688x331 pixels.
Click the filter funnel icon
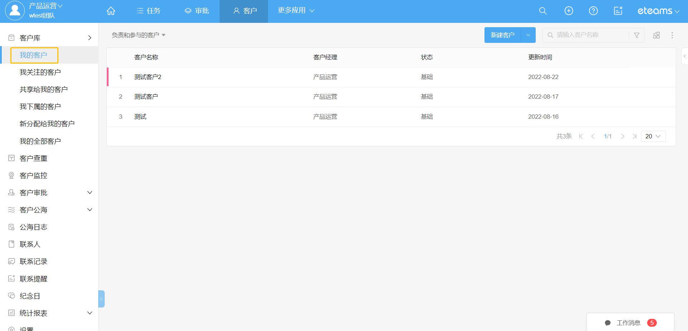coord(637,35)
